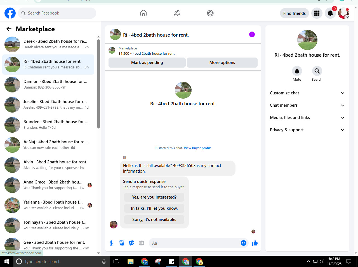Click the Search Facebook field
The image size is (358, 267).
click(57, 13)
